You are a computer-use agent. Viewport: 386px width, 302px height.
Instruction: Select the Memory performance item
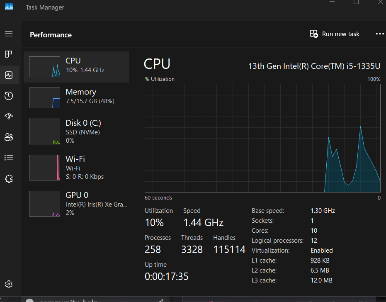[x=76, y=98]
